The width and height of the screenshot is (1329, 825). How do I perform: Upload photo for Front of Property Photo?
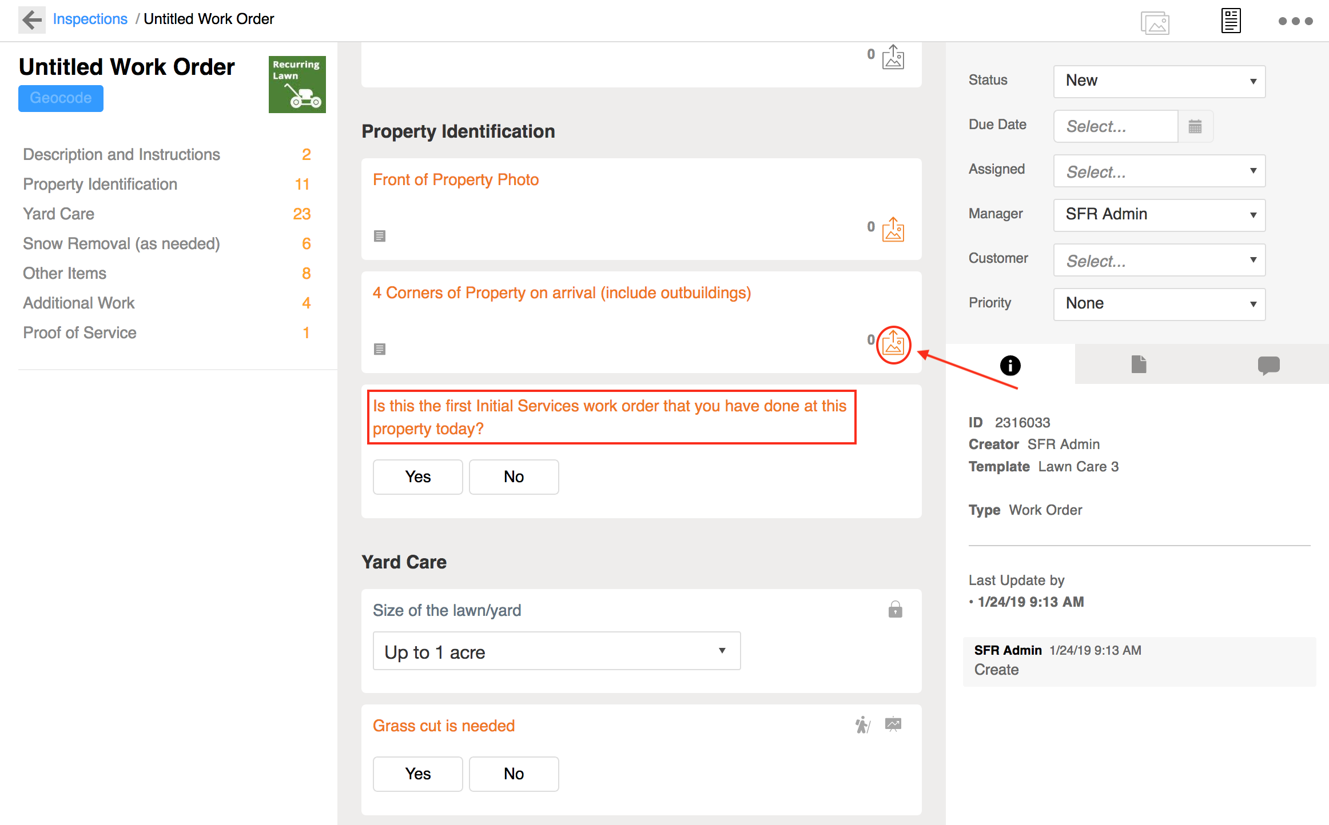click(x=893, y=230)
